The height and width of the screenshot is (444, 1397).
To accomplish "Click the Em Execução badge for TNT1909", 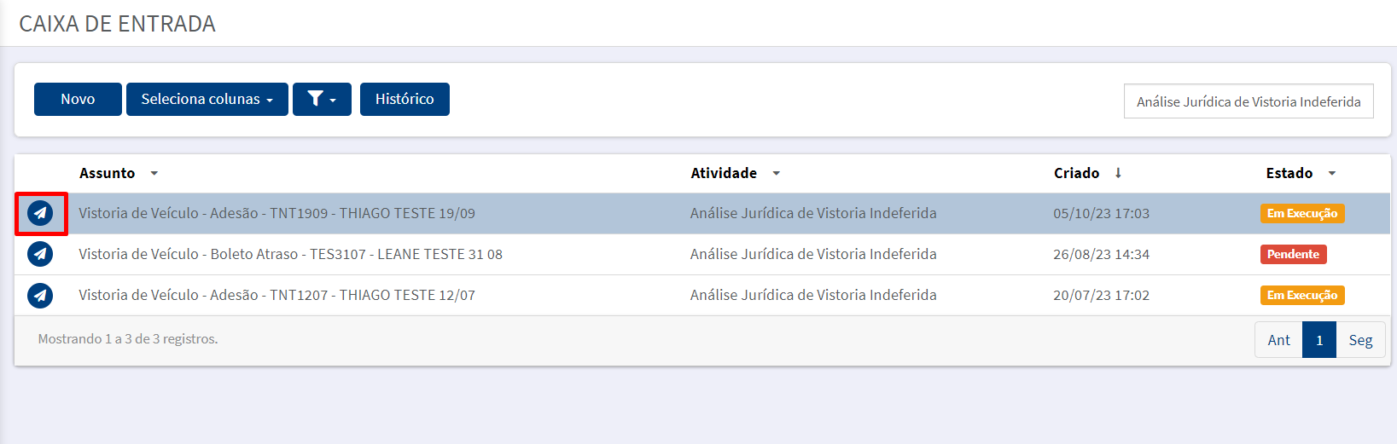I will (x=1302, y=213).
